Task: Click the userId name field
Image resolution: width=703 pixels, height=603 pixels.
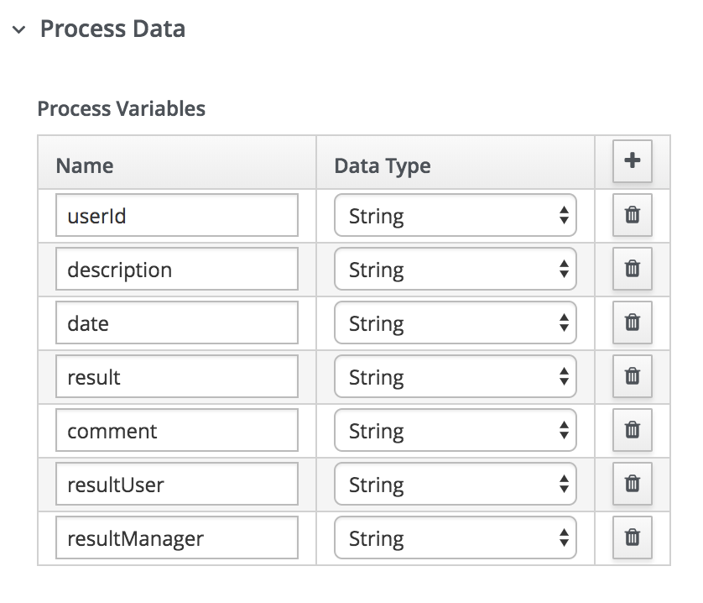Action: click(177, 216)
